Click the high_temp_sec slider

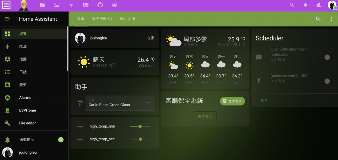point(140,139)
